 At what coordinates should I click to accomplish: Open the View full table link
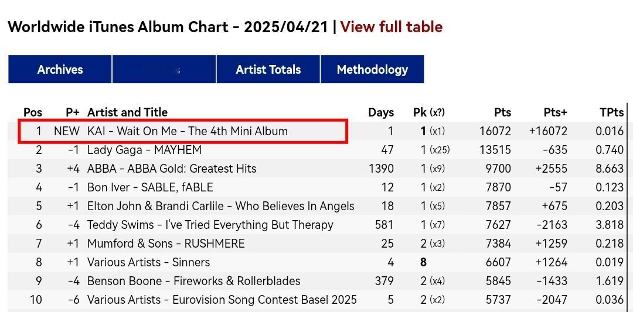[391, 27]
